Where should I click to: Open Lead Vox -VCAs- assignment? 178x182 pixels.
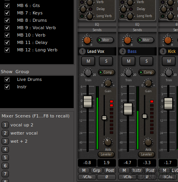pos(87,177)
